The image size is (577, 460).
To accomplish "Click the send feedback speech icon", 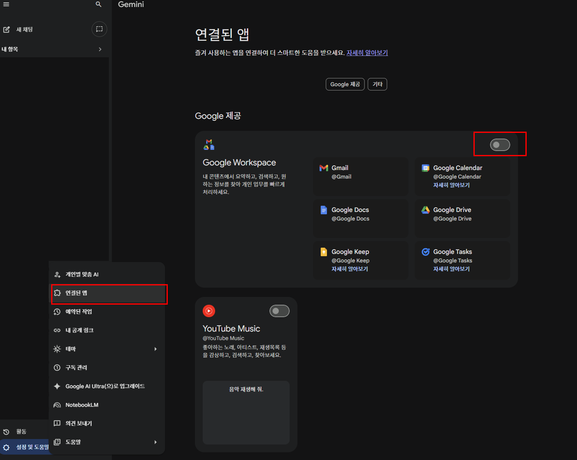I will pyautogui.click(x=57, y=423).
